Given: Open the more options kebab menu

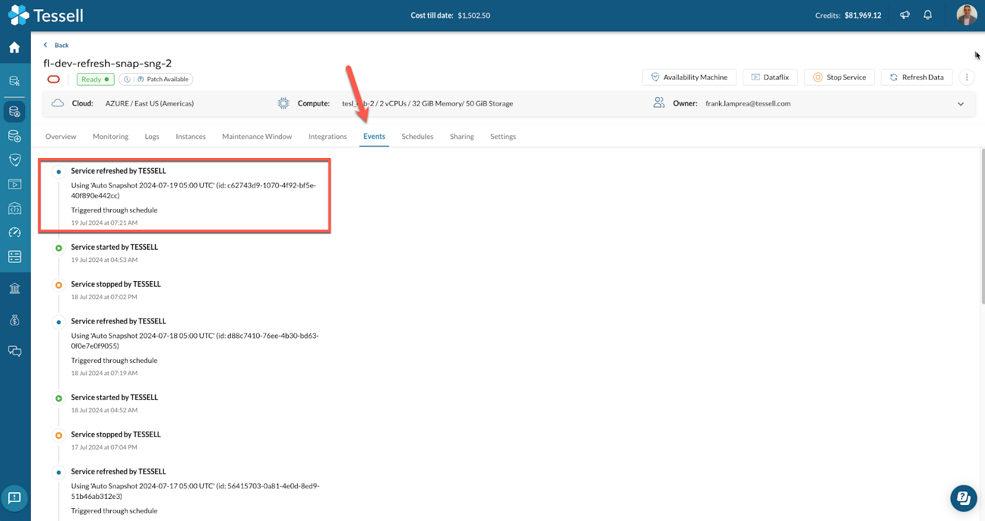Looking at the screenshot, I should coord(967,78).
